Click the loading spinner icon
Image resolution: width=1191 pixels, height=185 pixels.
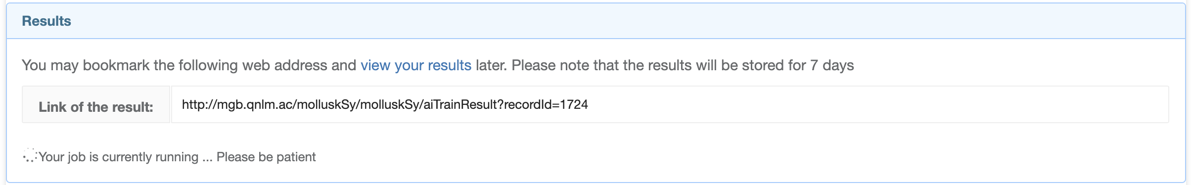coord(30,156)
